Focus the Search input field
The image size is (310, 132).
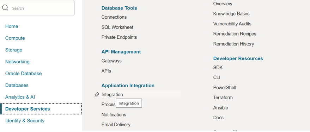tap(37, 8)
